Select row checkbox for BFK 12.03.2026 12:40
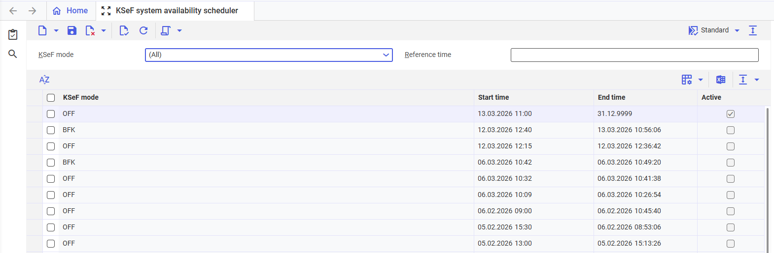The width and height of the screenshot is (774, 253). [51, 130]
